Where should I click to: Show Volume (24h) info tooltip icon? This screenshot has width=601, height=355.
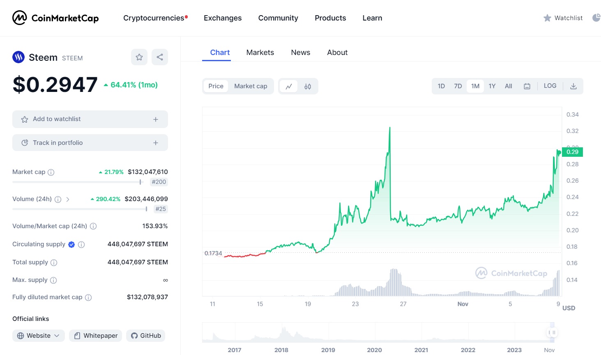coord(58,199)
